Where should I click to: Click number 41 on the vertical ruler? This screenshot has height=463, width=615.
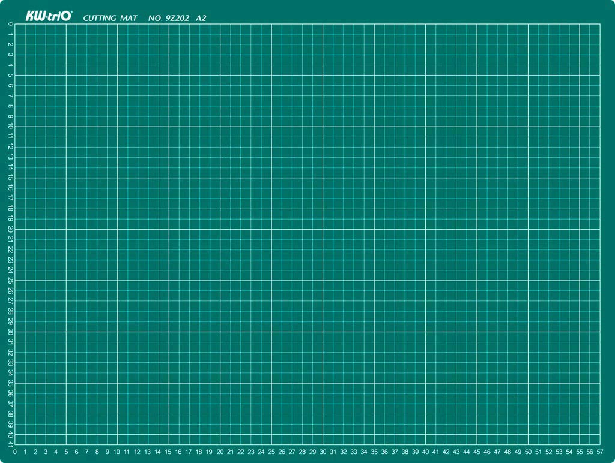[x=10, y=444]
